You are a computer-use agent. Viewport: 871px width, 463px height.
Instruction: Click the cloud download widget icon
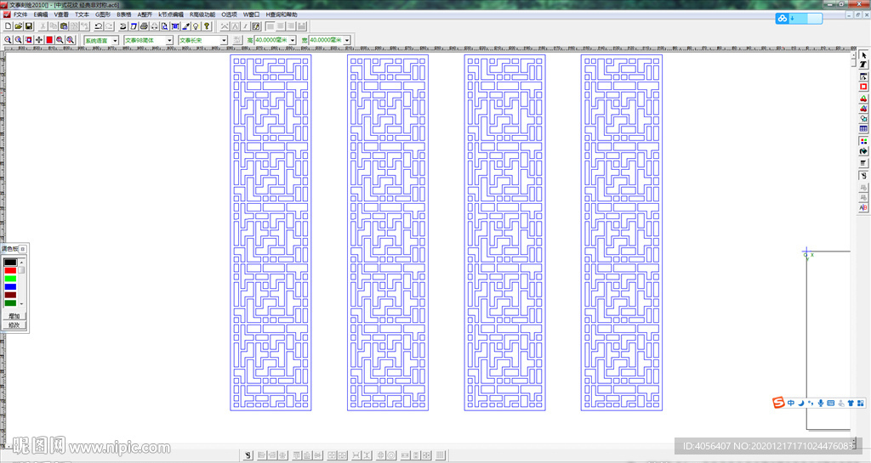coord(783,19)
